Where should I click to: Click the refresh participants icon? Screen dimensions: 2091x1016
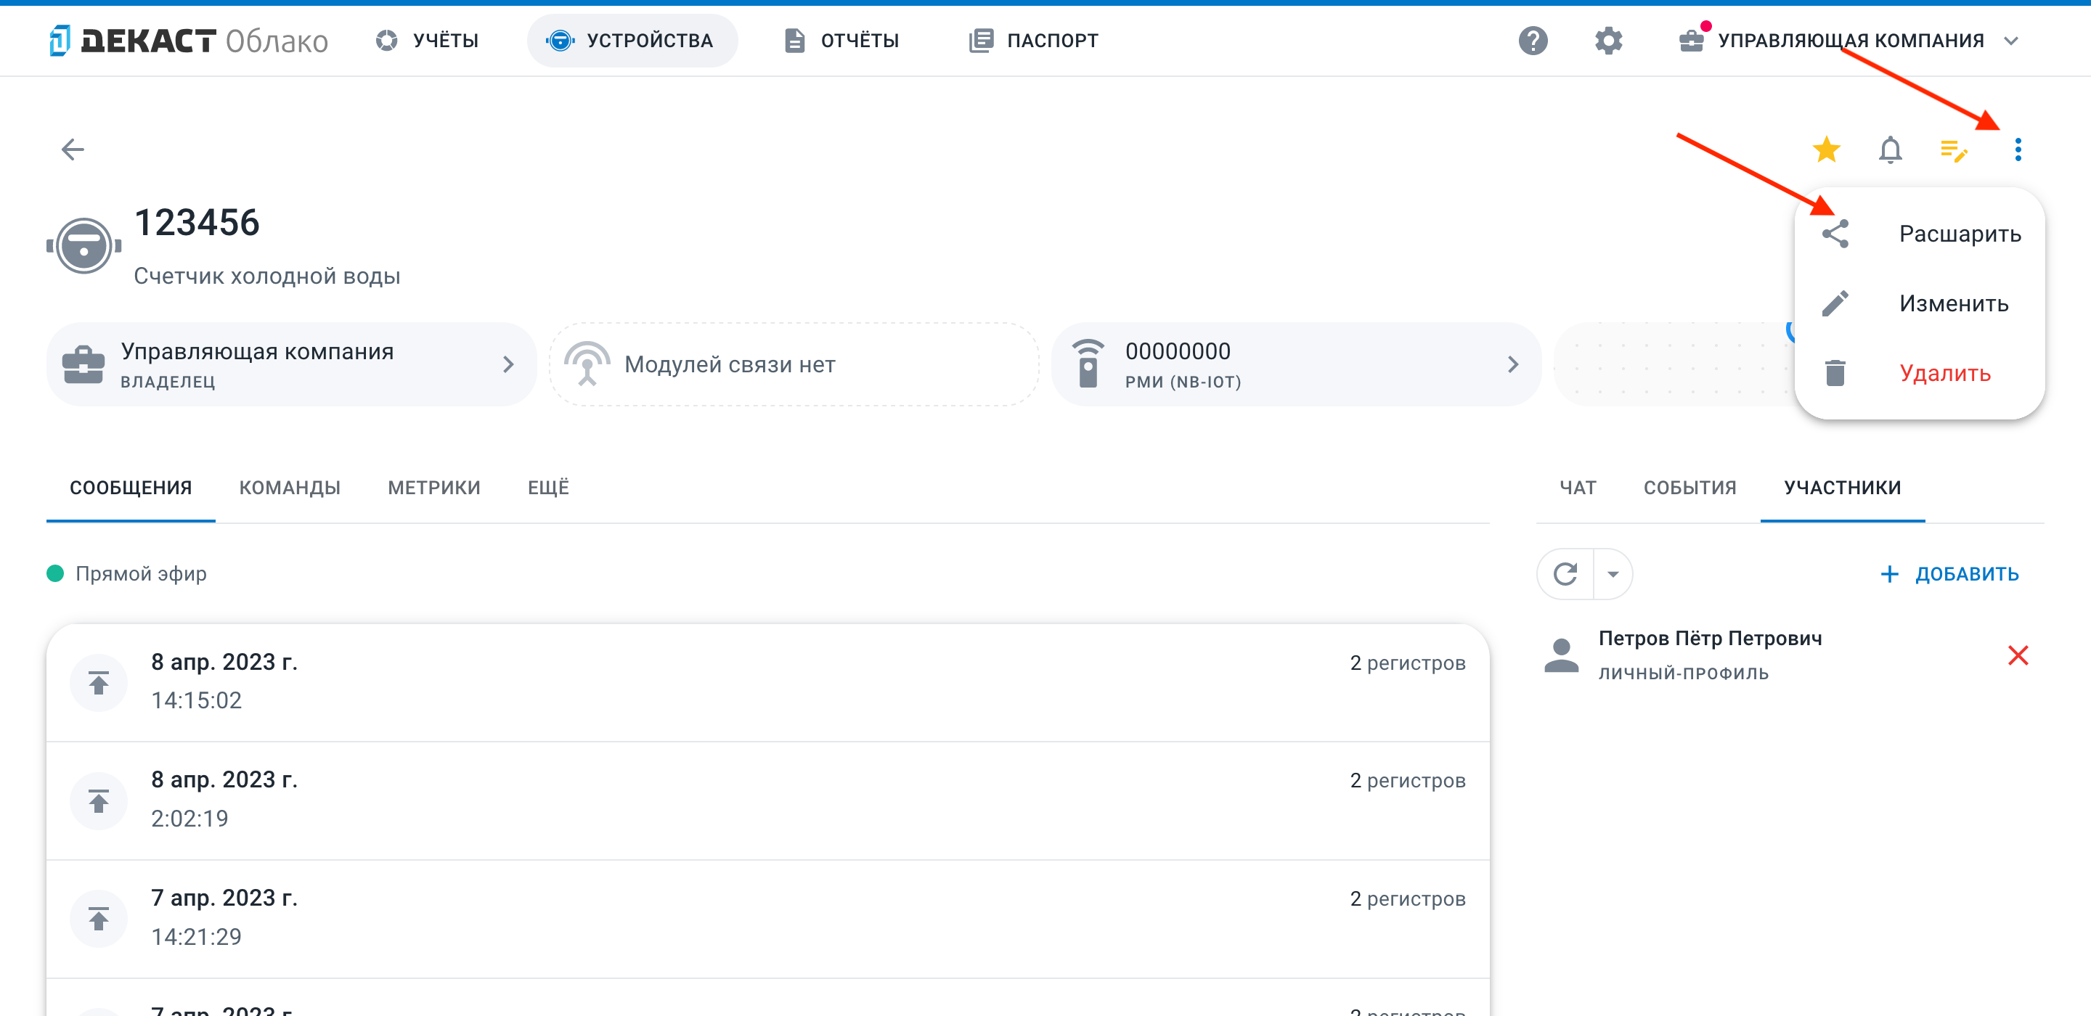click(x=1565, y=574)
